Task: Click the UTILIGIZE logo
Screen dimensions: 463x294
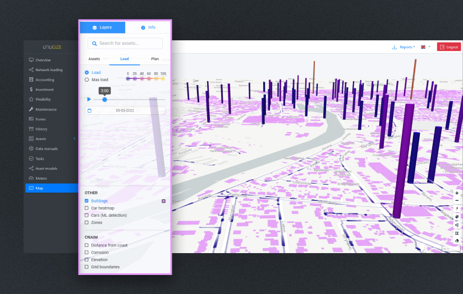Action: (52, 47)
